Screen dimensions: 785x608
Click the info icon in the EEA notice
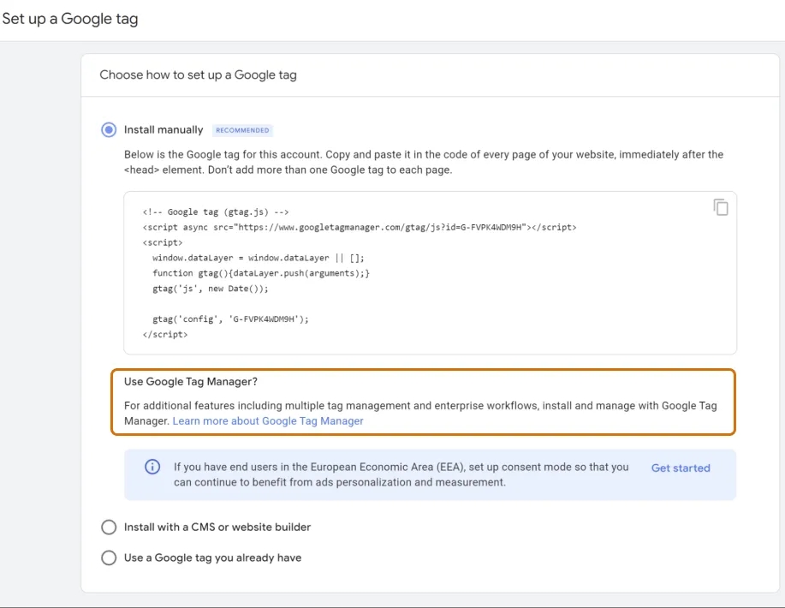152,467
